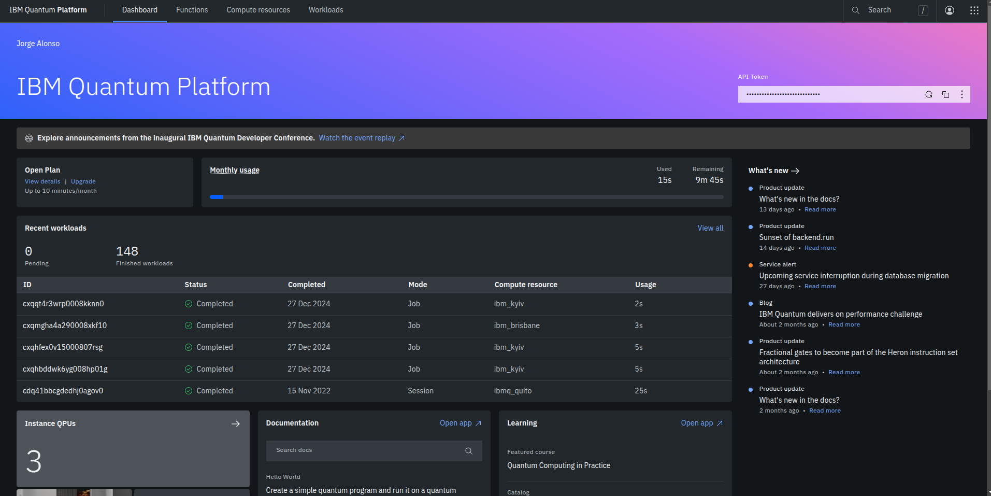Click the Instance QPUs arrow icon
Image resolution: width=991 pixels, height=496 pixels.
pos(236,424)
